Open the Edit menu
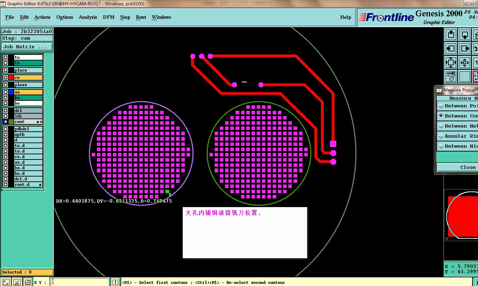The width and height of the screenshot is (478, 286). pos(24,17)
